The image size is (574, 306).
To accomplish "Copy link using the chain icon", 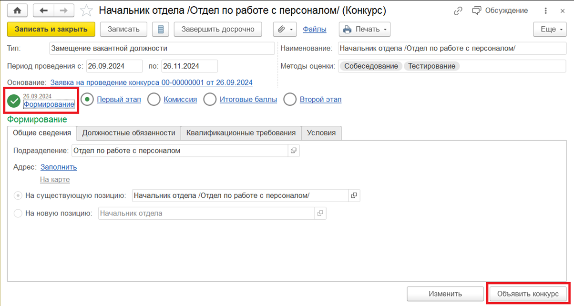I will [x=458, y=10].
